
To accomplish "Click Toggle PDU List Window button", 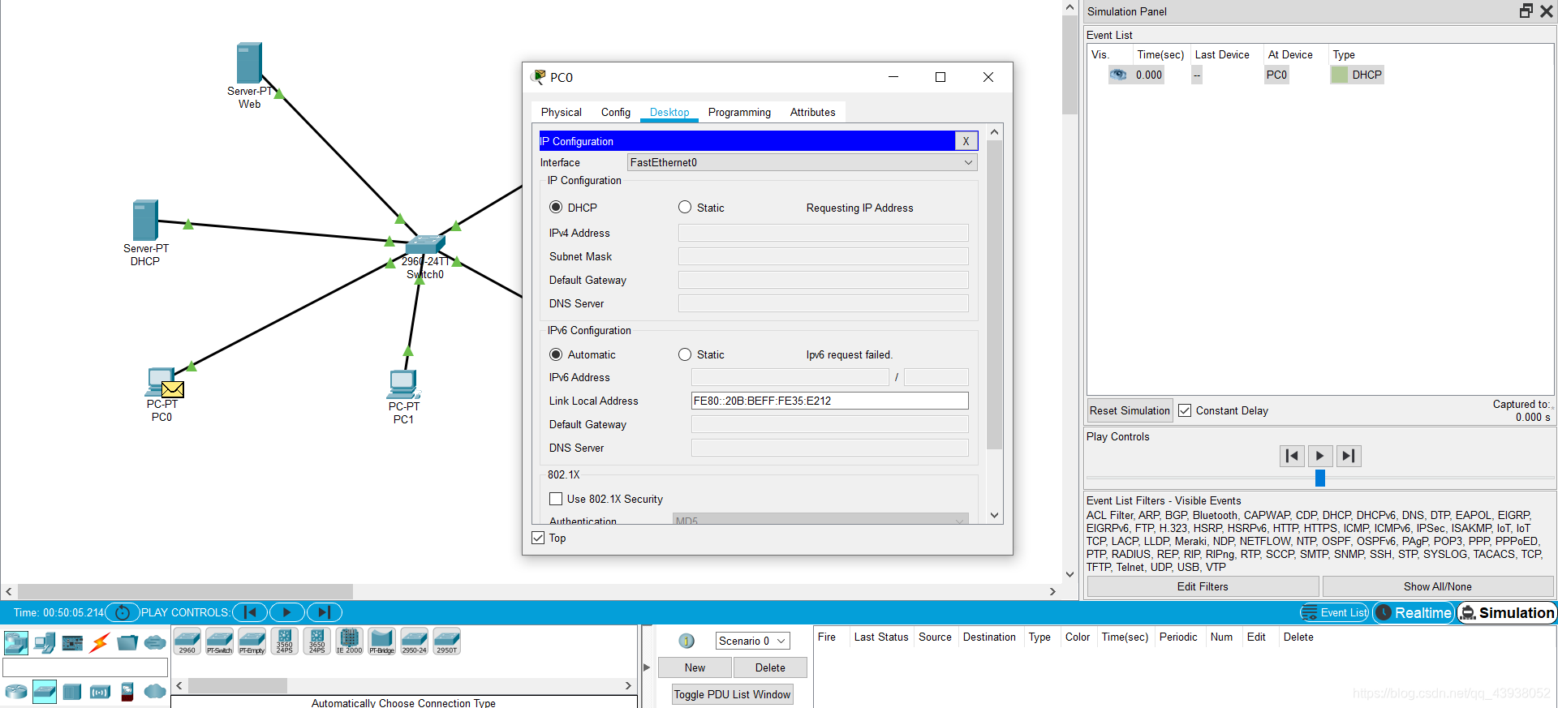I will (732, 694).
